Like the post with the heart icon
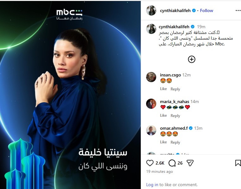Image resolution: width=241 pixels, height=189 pixels. click(150, 163)
